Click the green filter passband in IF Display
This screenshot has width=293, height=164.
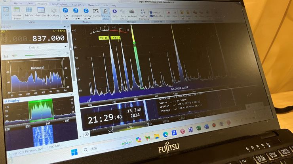point(41,110)
